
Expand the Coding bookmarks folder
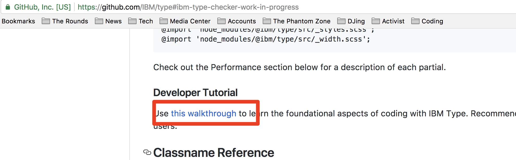point(427,21)
